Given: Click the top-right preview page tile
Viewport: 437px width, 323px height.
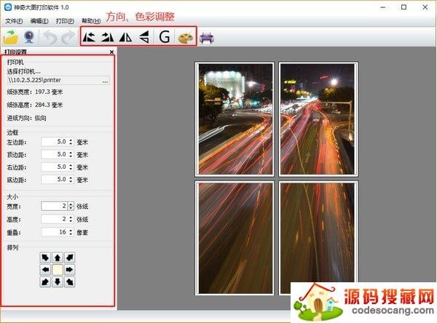Looking at the screenshot, I should tap(317, 119).
